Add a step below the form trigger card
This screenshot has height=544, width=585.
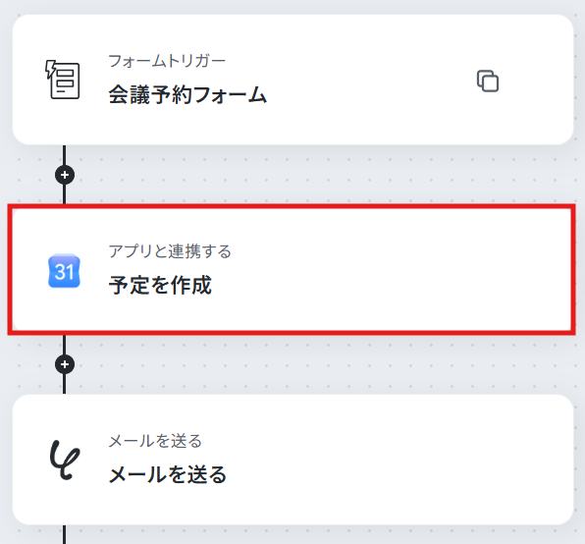(x=65, y=175)
